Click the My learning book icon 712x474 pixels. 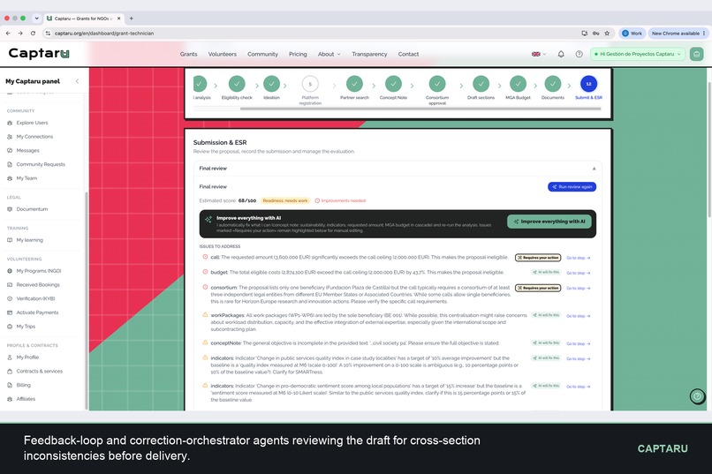coord(10,240)
